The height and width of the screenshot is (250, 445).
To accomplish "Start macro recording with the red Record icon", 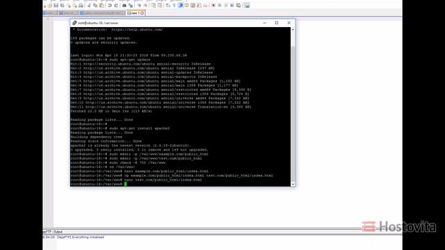I will (213, 6).
